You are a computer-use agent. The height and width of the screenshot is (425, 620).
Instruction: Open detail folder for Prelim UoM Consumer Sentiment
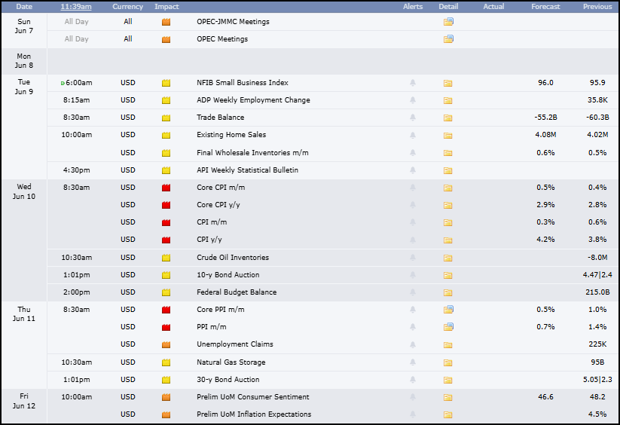click(447, 397)
